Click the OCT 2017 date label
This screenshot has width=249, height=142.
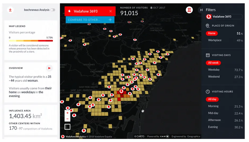[x=159, y=8]
